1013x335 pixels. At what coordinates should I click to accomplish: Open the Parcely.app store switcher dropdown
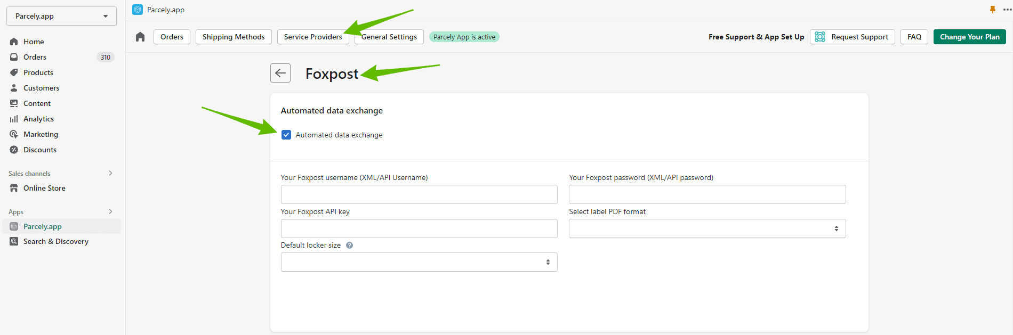(61, 16)
